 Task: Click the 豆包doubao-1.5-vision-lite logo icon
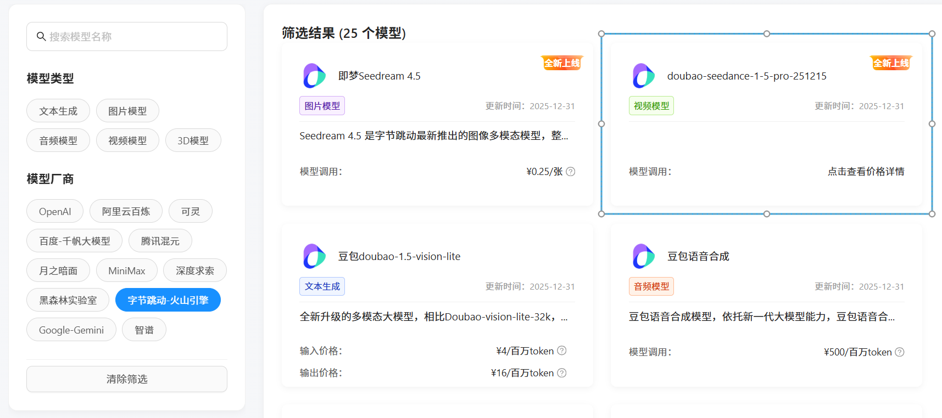coord(314,256)
